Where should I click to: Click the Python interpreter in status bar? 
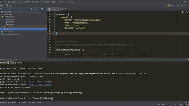pos(181,105)
